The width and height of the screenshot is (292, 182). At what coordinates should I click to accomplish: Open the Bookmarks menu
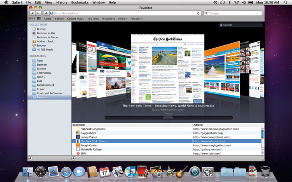point(80,2)
